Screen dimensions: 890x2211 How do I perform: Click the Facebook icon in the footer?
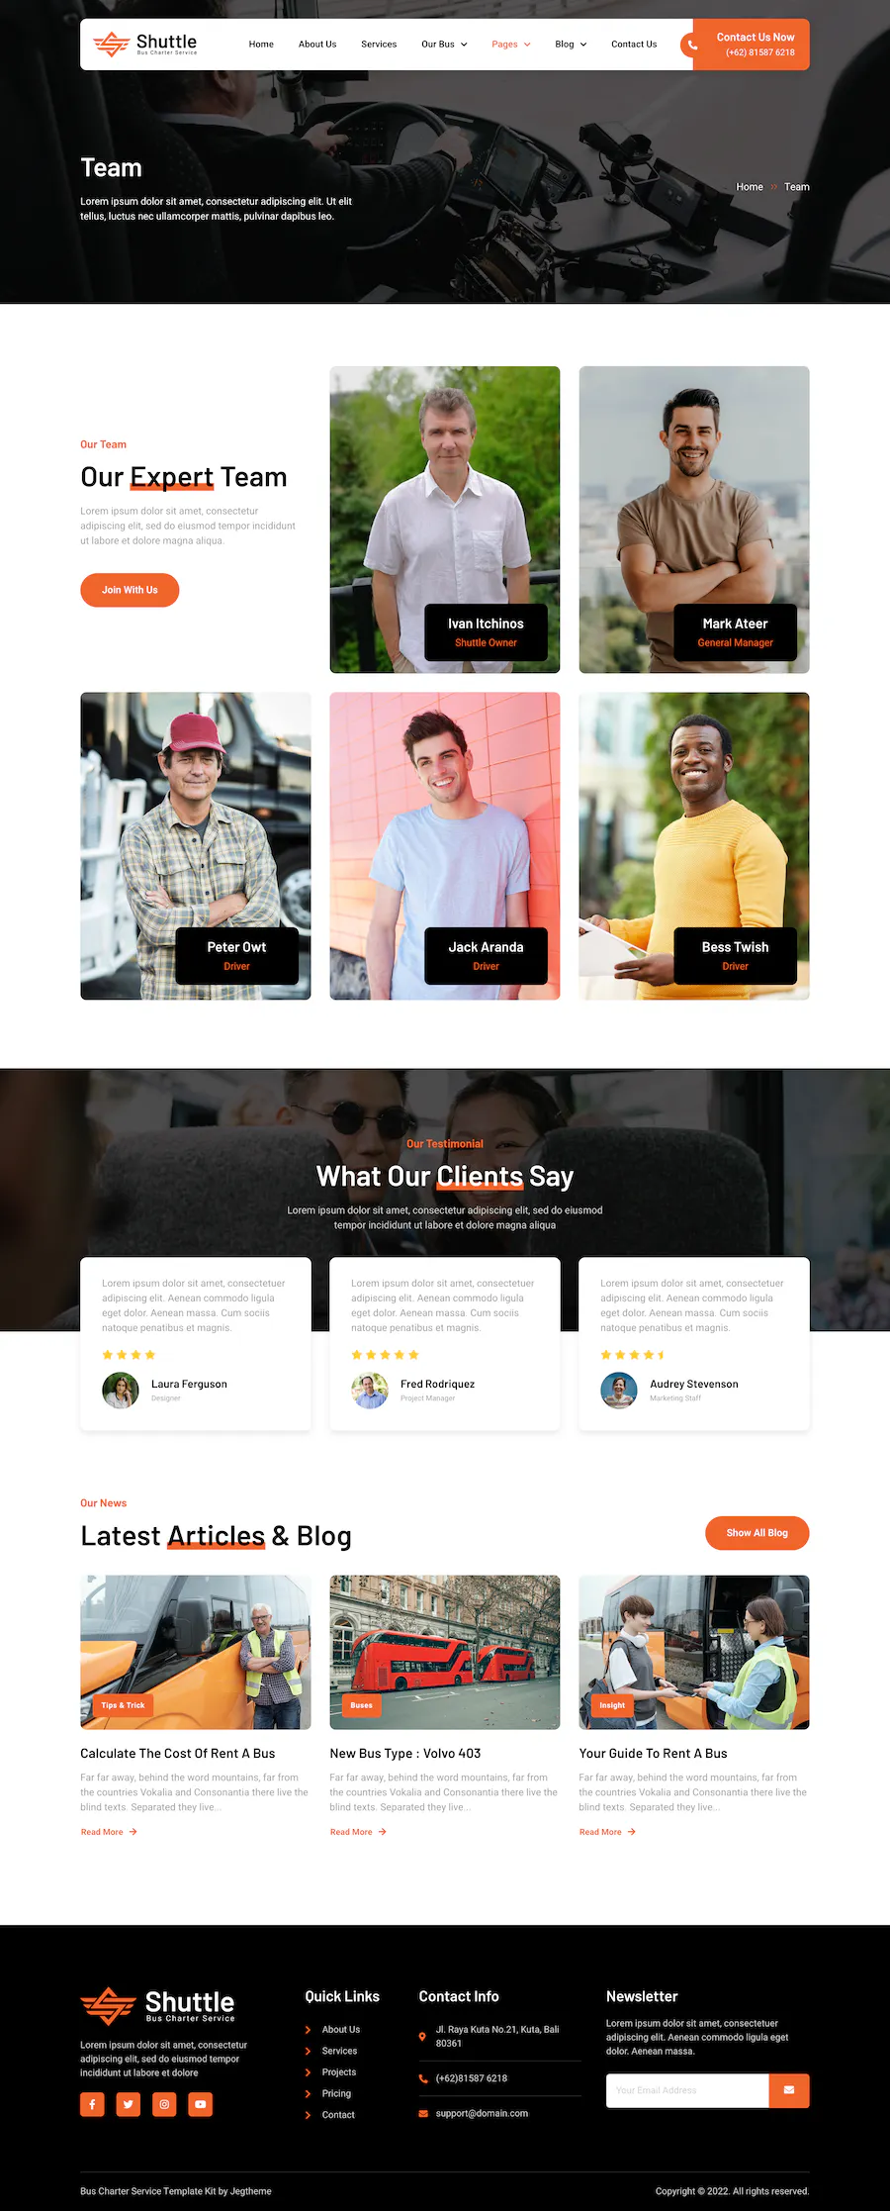92,2104
